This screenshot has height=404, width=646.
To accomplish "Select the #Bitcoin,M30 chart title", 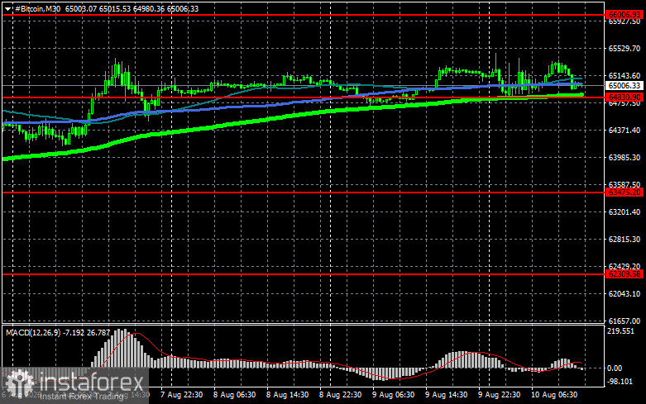I will point(37,8).
